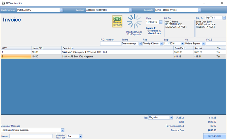Viewport: 227px width, 140px height.
Task: Click the S&W M&P9 17rd Magazine description
Action: click(x=117, y=57)
